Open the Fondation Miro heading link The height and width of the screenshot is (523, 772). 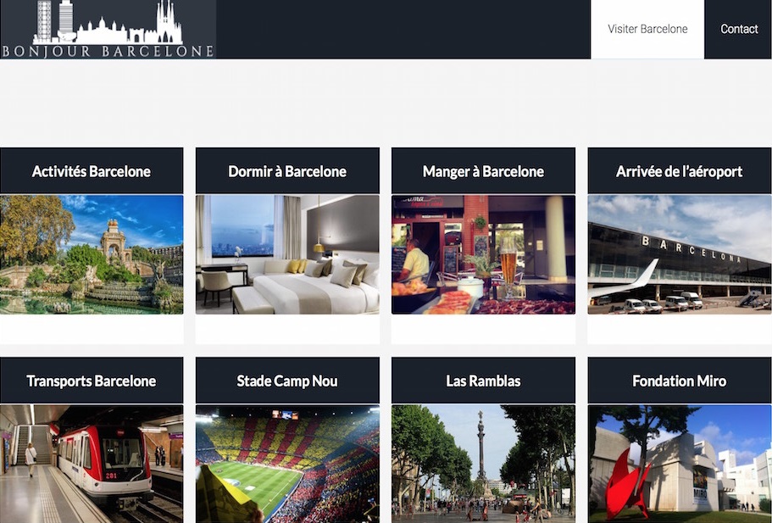(680, 381)
